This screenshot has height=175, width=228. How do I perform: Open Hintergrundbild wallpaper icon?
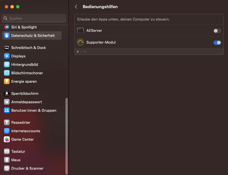pyautogui.click(x=7, y=65)
